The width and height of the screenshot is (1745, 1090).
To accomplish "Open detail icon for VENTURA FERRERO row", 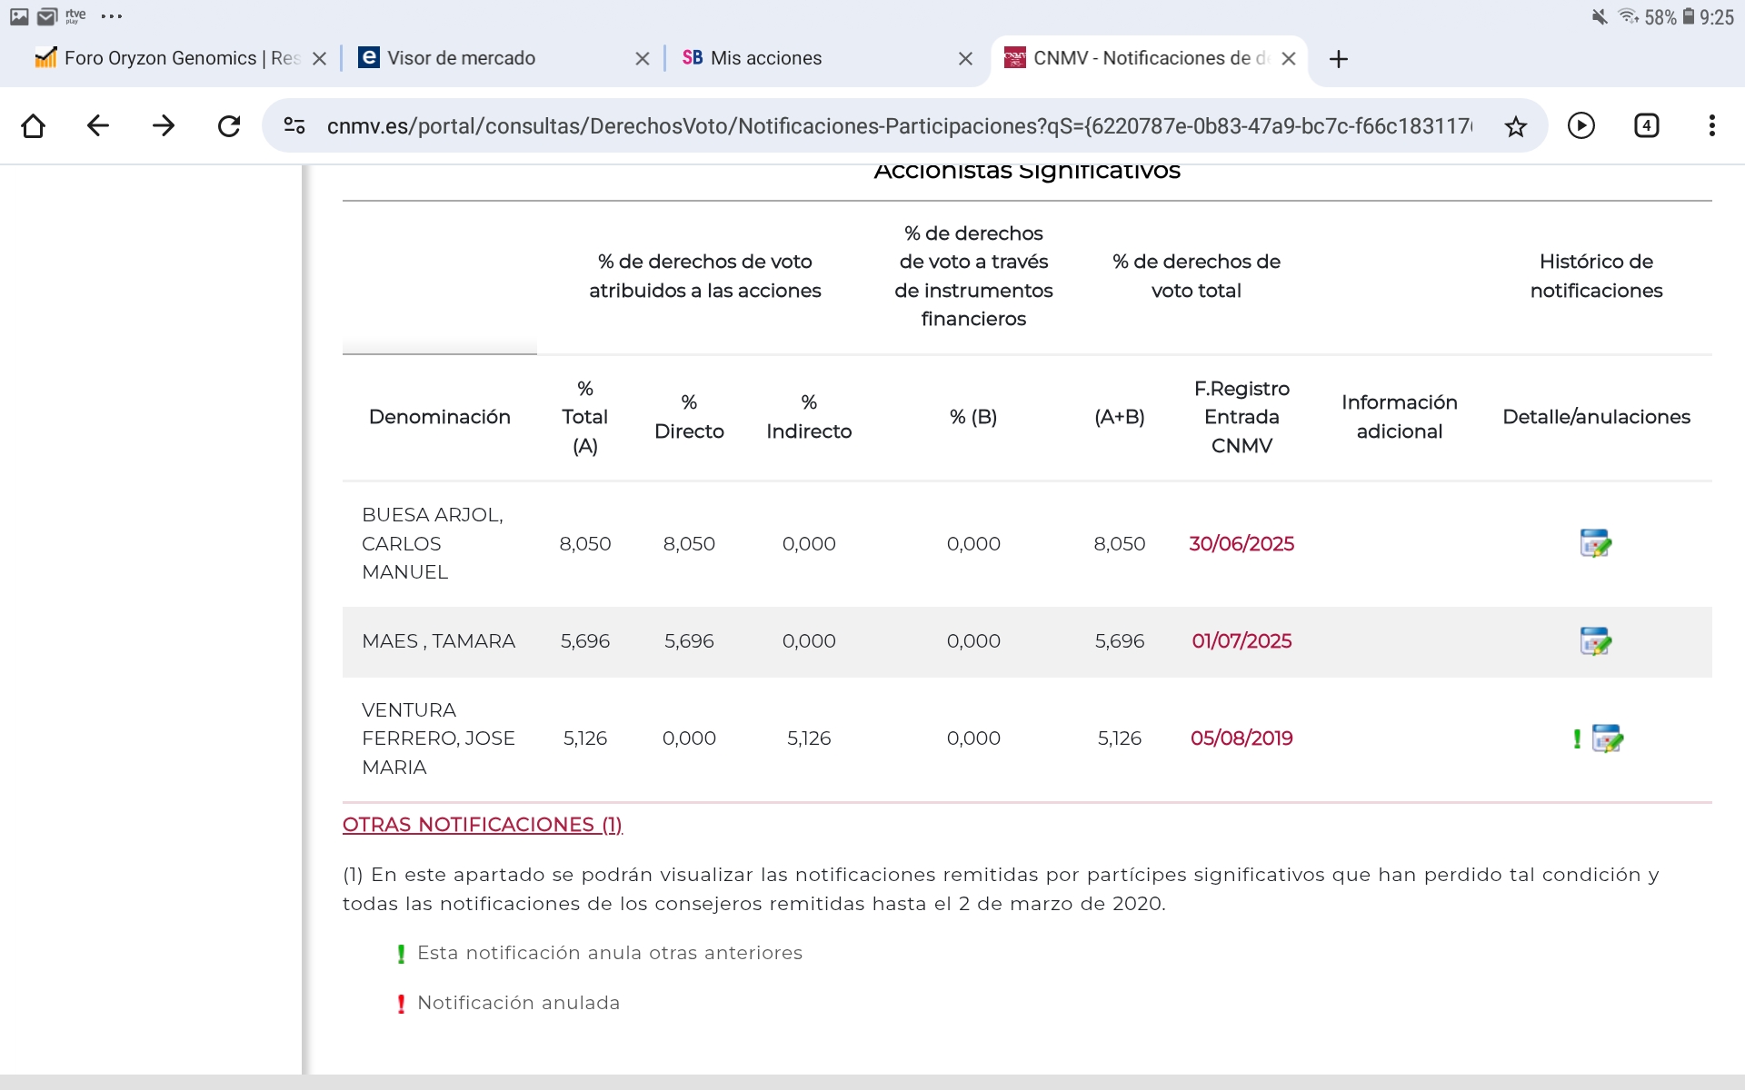I will [x=1607, y=738].
